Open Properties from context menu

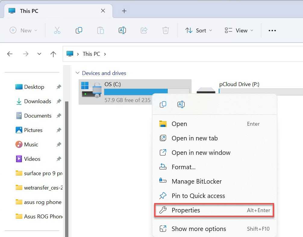pyautogui.click(x=214, y=210)
